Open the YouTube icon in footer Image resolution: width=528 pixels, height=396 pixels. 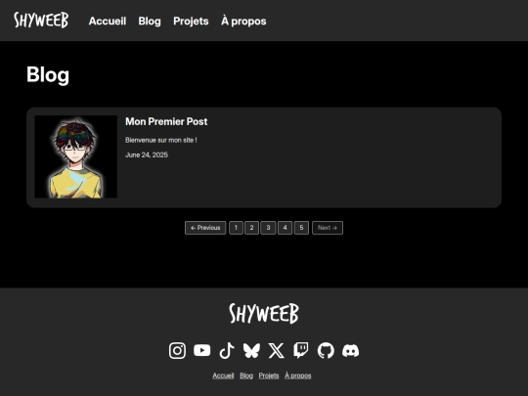202,350
